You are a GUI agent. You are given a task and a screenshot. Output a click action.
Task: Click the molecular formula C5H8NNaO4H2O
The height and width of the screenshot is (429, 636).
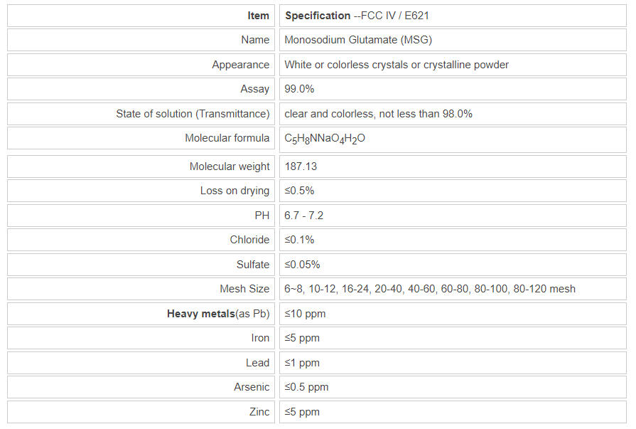pyautogui.click(x=325, y=139)
